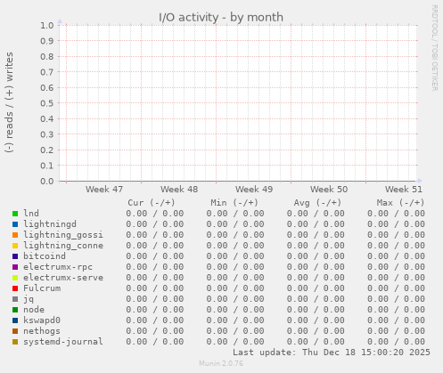The width and height of the screenshot is (443, 373).
Task: Select the 'systemd-journal' legend label
Action: (63, 342)
